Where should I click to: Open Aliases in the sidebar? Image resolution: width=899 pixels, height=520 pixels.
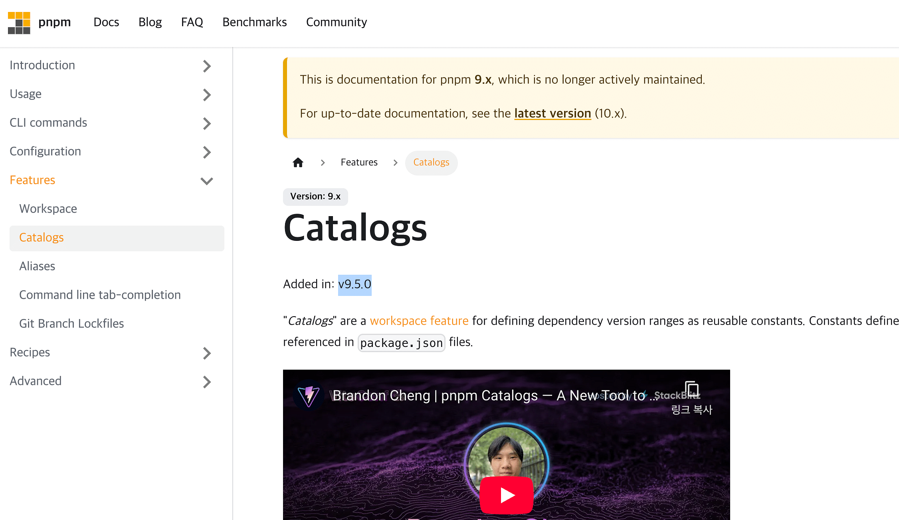click(x=37, y=266)
